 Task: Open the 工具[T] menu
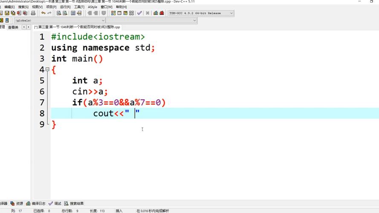pyautogui.click(x=79, y=7)
